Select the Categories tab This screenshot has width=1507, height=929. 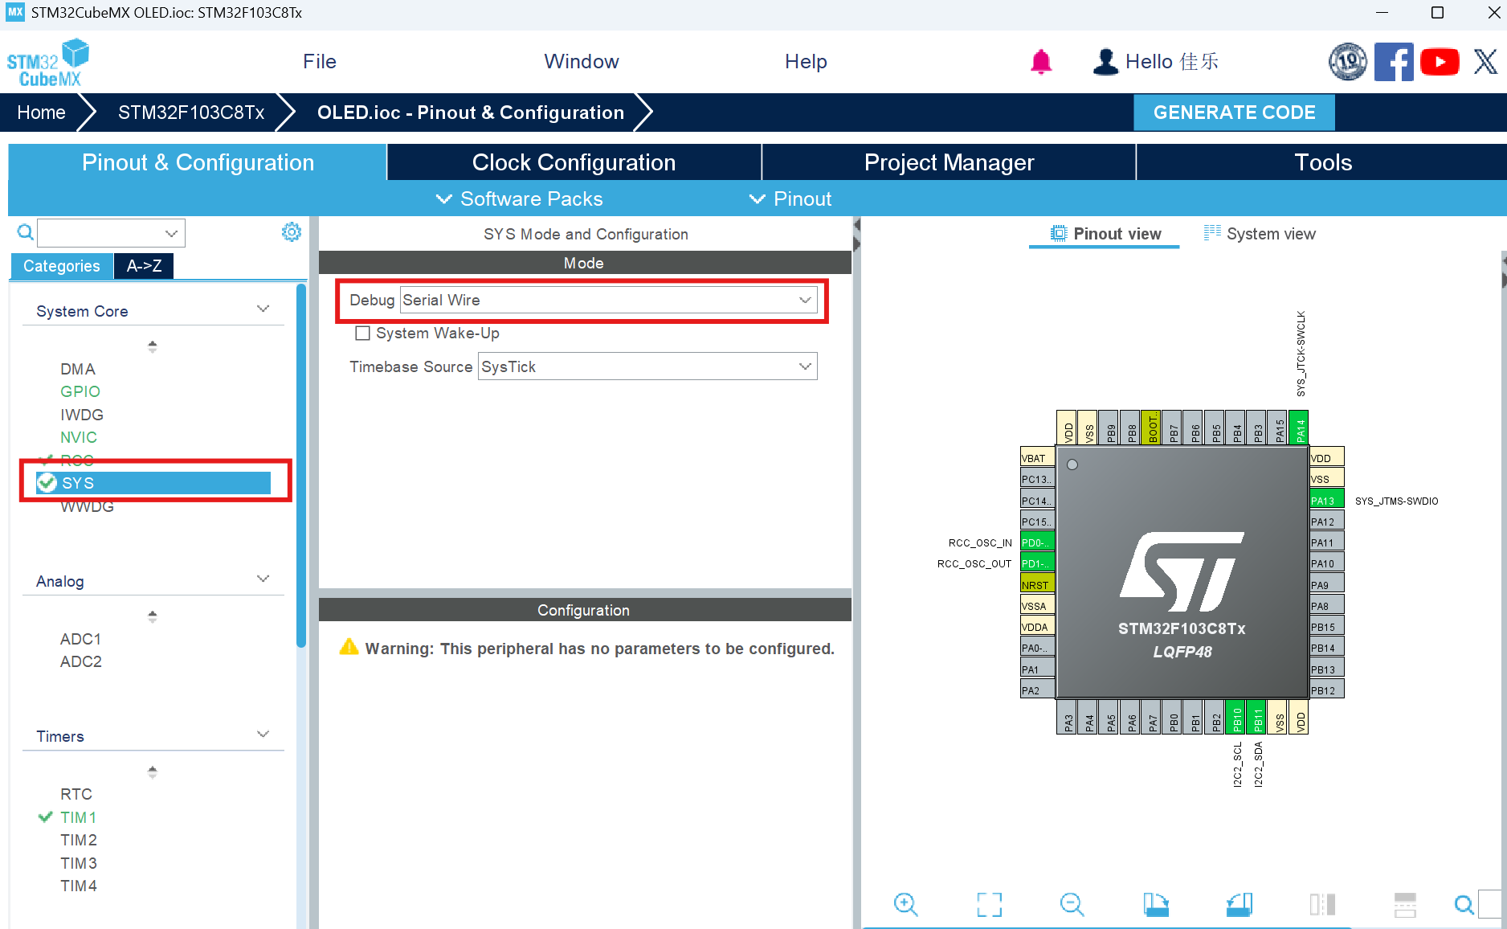62,266
